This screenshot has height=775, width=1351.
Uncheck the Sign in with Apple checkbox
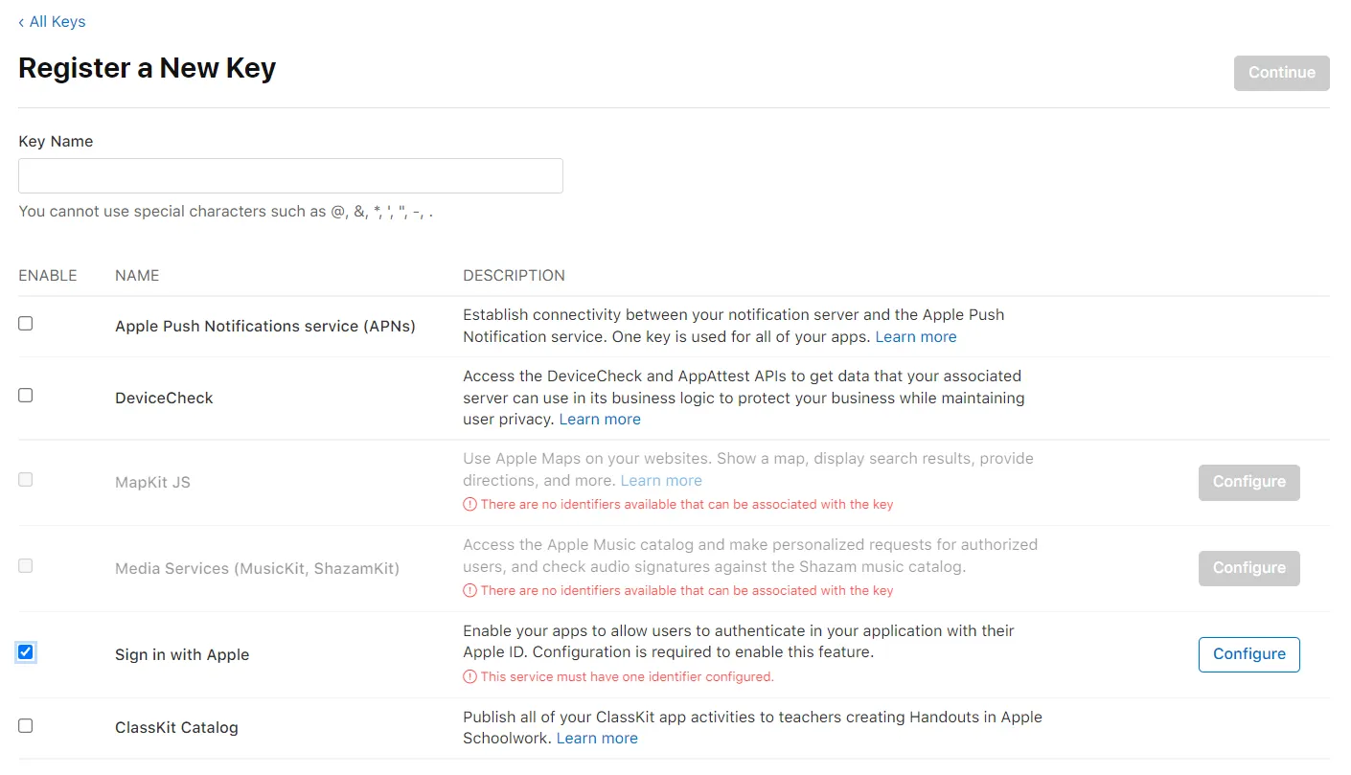26,652
